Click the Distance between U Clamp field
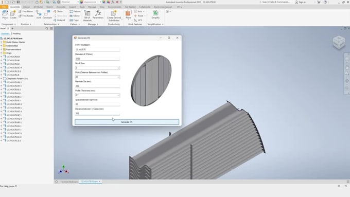The image size is (350, 197). click(97, 113)
